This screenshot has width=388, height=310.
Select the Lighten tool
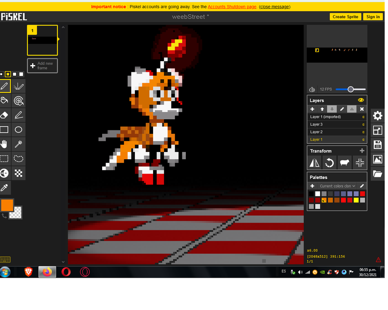(5, 173)
